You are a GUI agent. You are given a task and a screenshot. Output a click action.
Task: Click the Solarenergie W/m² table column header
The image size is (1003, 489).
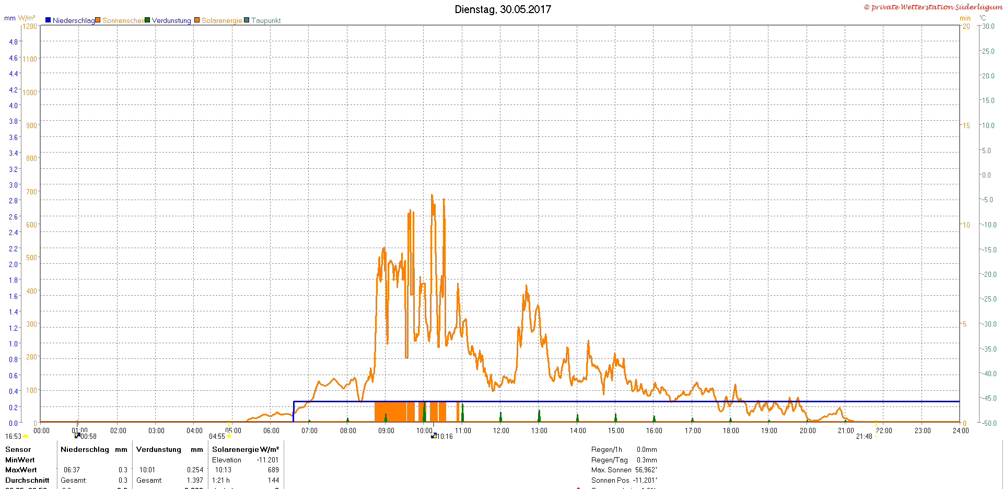coord(245,449)
